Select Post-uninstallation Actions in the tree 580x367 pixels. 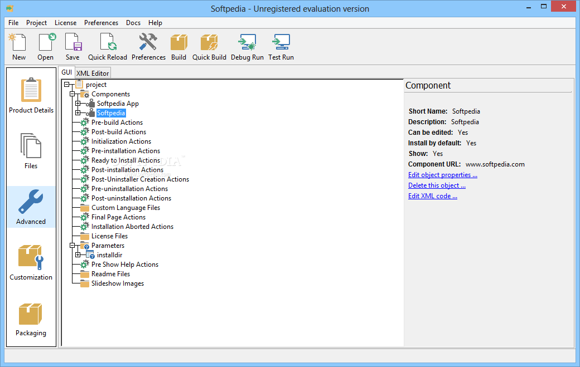131,198
